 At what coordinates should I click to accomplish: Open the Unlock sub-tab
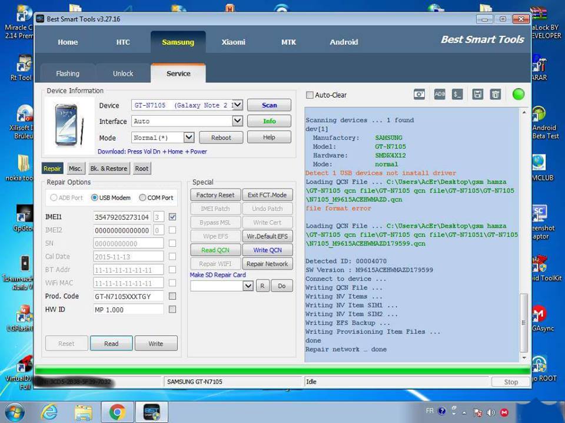coord(123,73)
